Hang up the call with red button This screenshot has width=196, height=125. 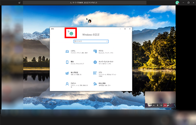[x=165, y=105]
